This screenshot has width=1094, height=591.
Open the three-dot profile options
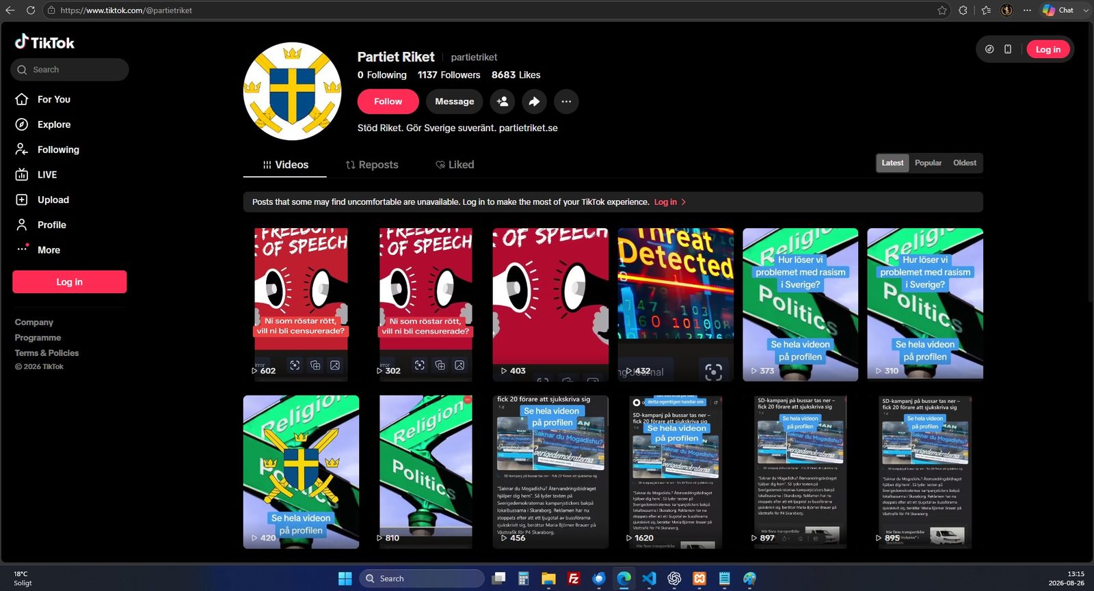566,101
